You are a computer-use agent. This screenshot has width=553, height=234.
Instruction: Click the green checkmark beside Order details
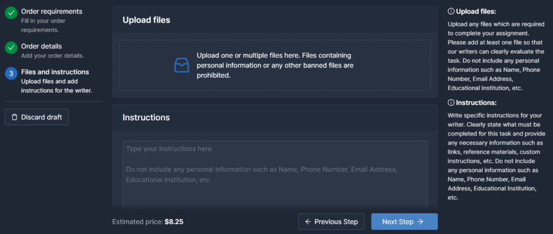[x=11, y=48]
